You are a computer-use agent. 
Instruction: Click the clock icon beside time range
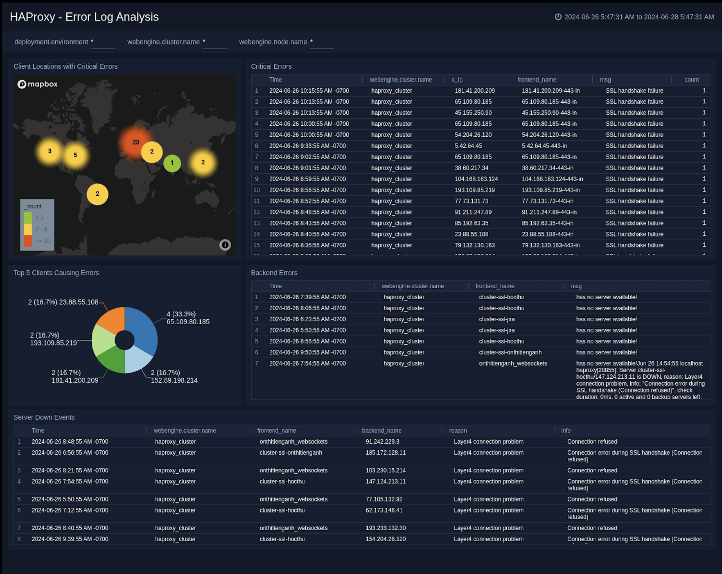558,17
